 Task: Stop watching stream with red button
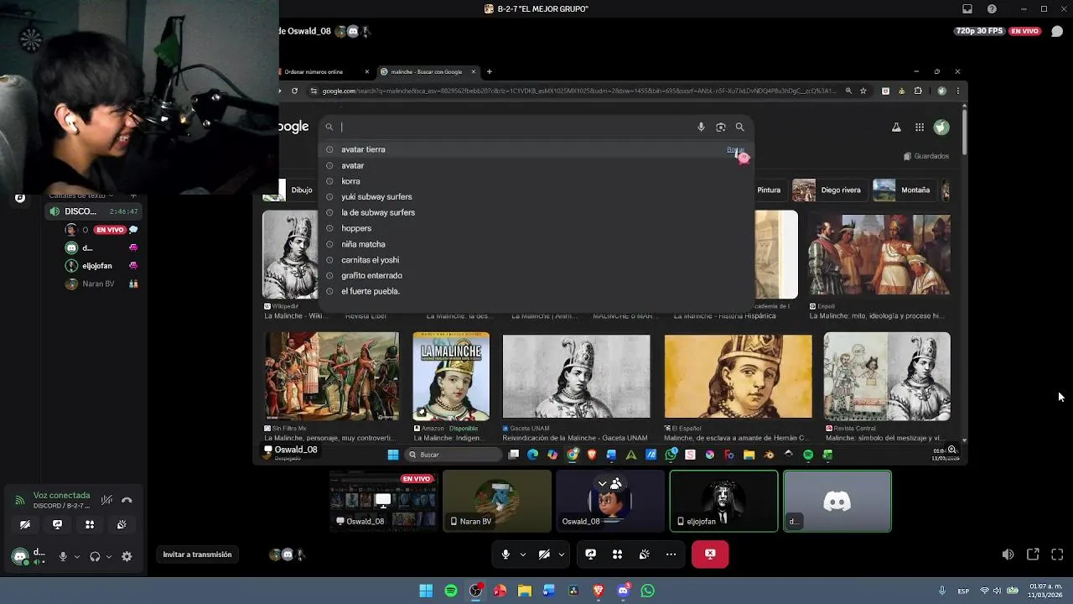click(x=710, y=555)
